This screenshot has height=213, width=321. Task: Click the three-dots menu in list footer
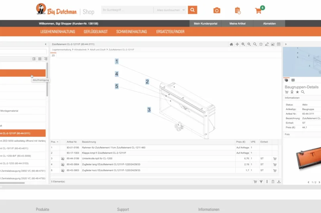(x=267, y=181)
